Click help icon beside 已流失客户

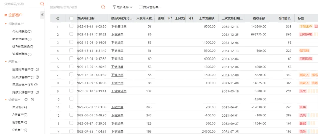click(x=36, y=84)
